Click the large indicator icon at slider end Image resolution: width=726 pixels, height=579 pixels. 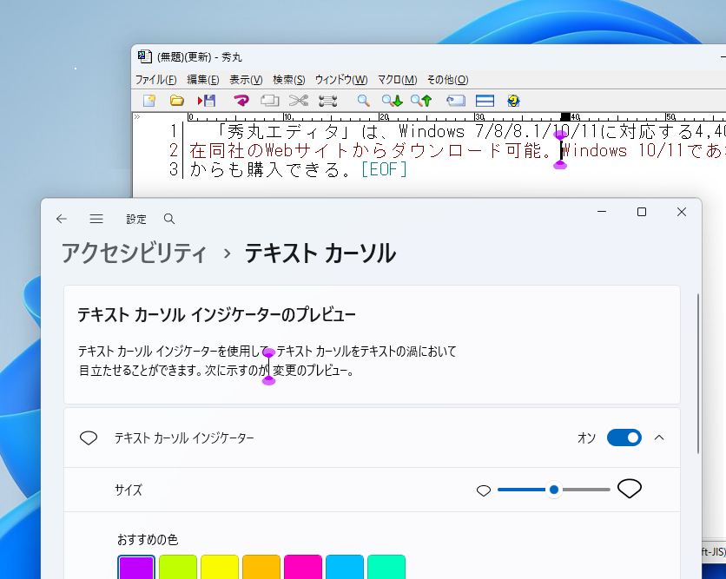630,489
